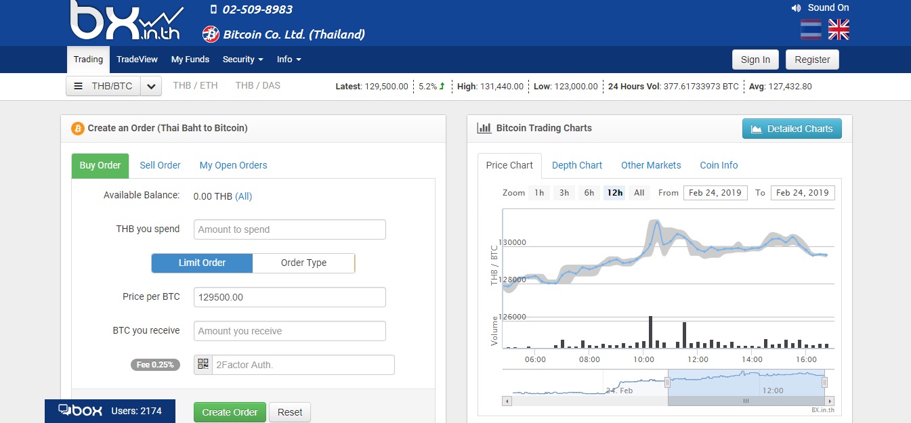Set chart zoom to 1h

click(539, 193)
